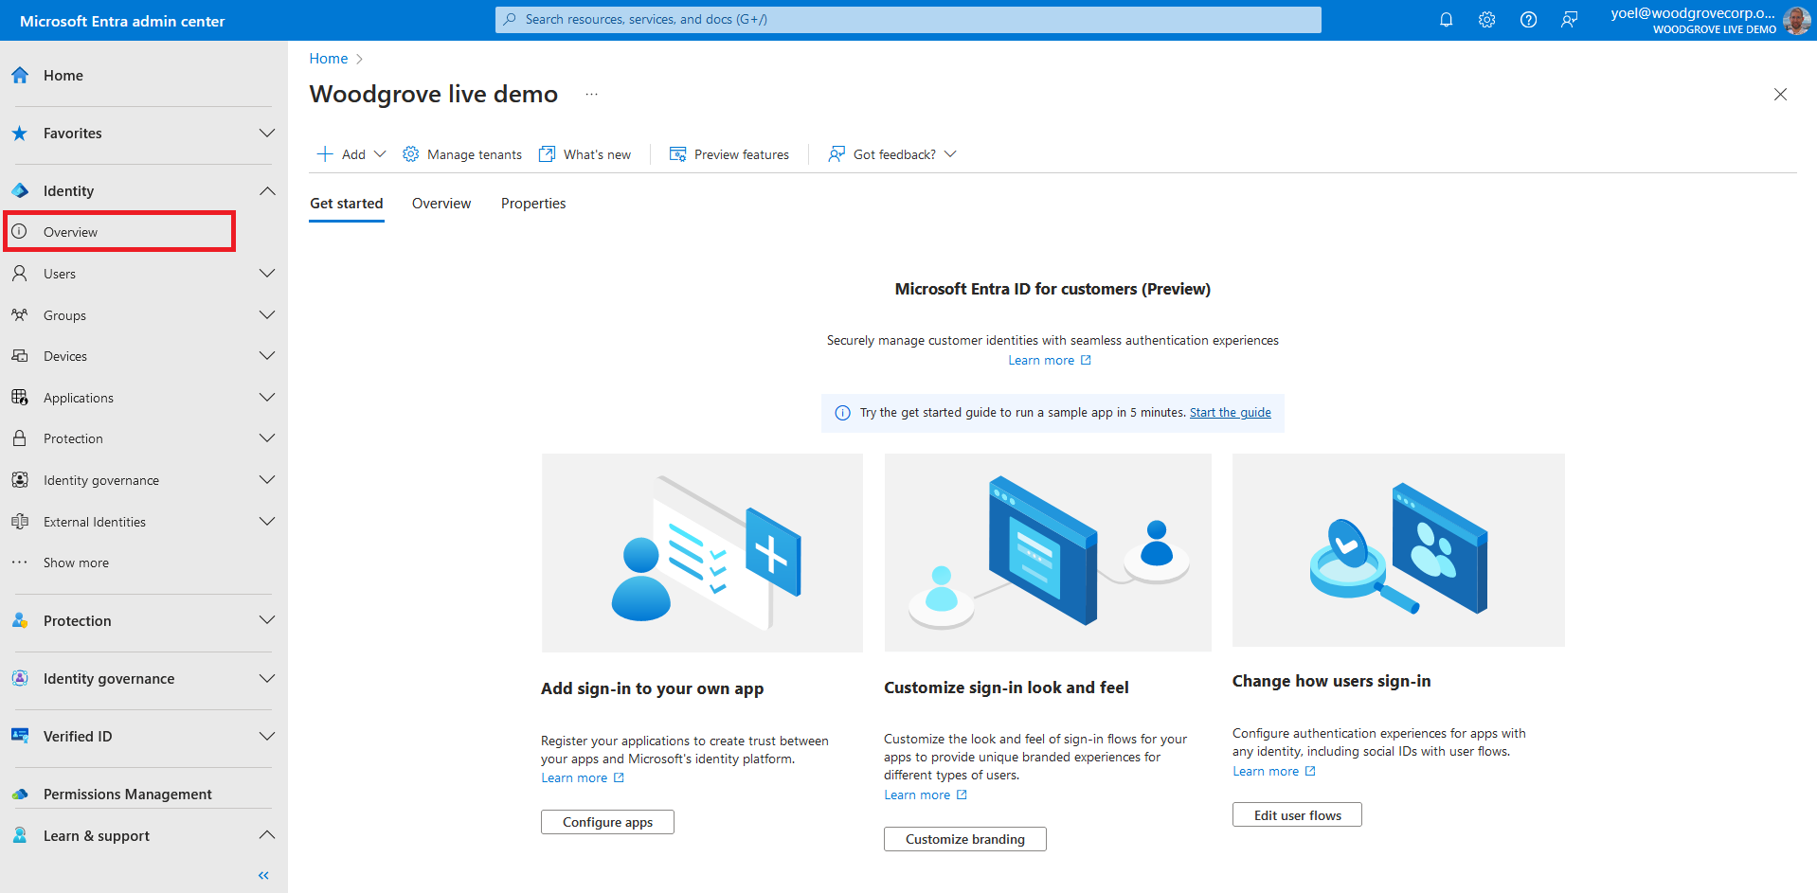
Task: Switch to the Properties tab
Action: coord(533,204)
